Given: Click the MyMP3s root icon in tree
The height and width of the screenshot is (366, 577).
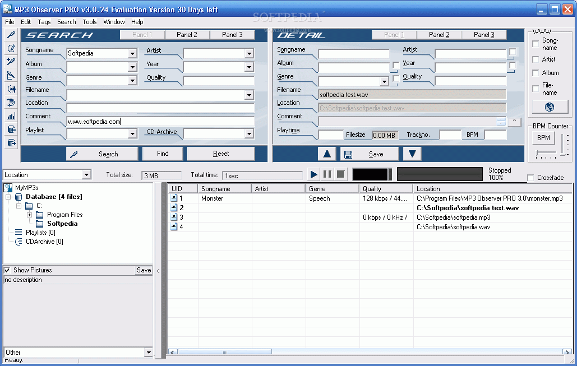Looking at the screenshot, I should pos(8,188).
